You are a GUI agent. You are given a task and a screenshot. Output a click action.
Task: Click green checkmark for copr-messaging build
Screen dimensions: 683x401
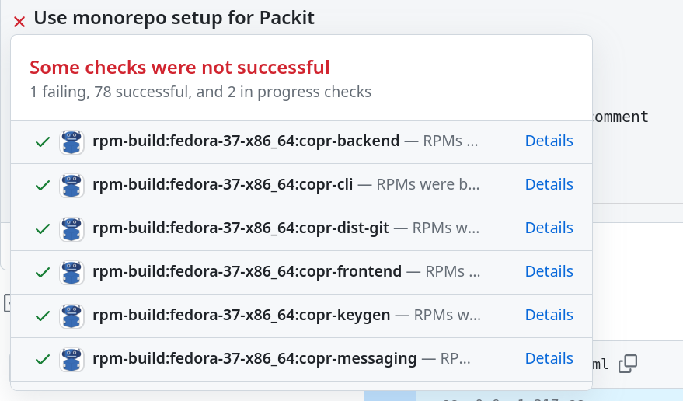[43, 360]
